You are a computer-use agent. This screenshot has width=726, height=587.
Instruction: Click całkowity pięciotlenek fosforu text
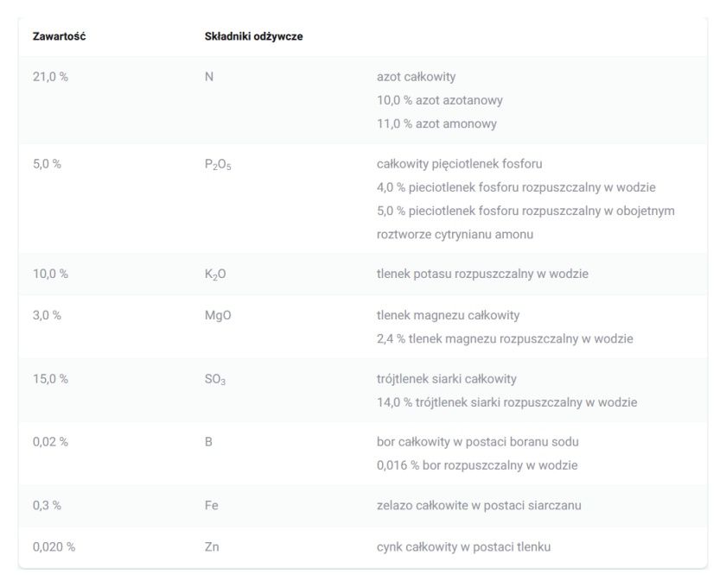[x=459, y=164]
